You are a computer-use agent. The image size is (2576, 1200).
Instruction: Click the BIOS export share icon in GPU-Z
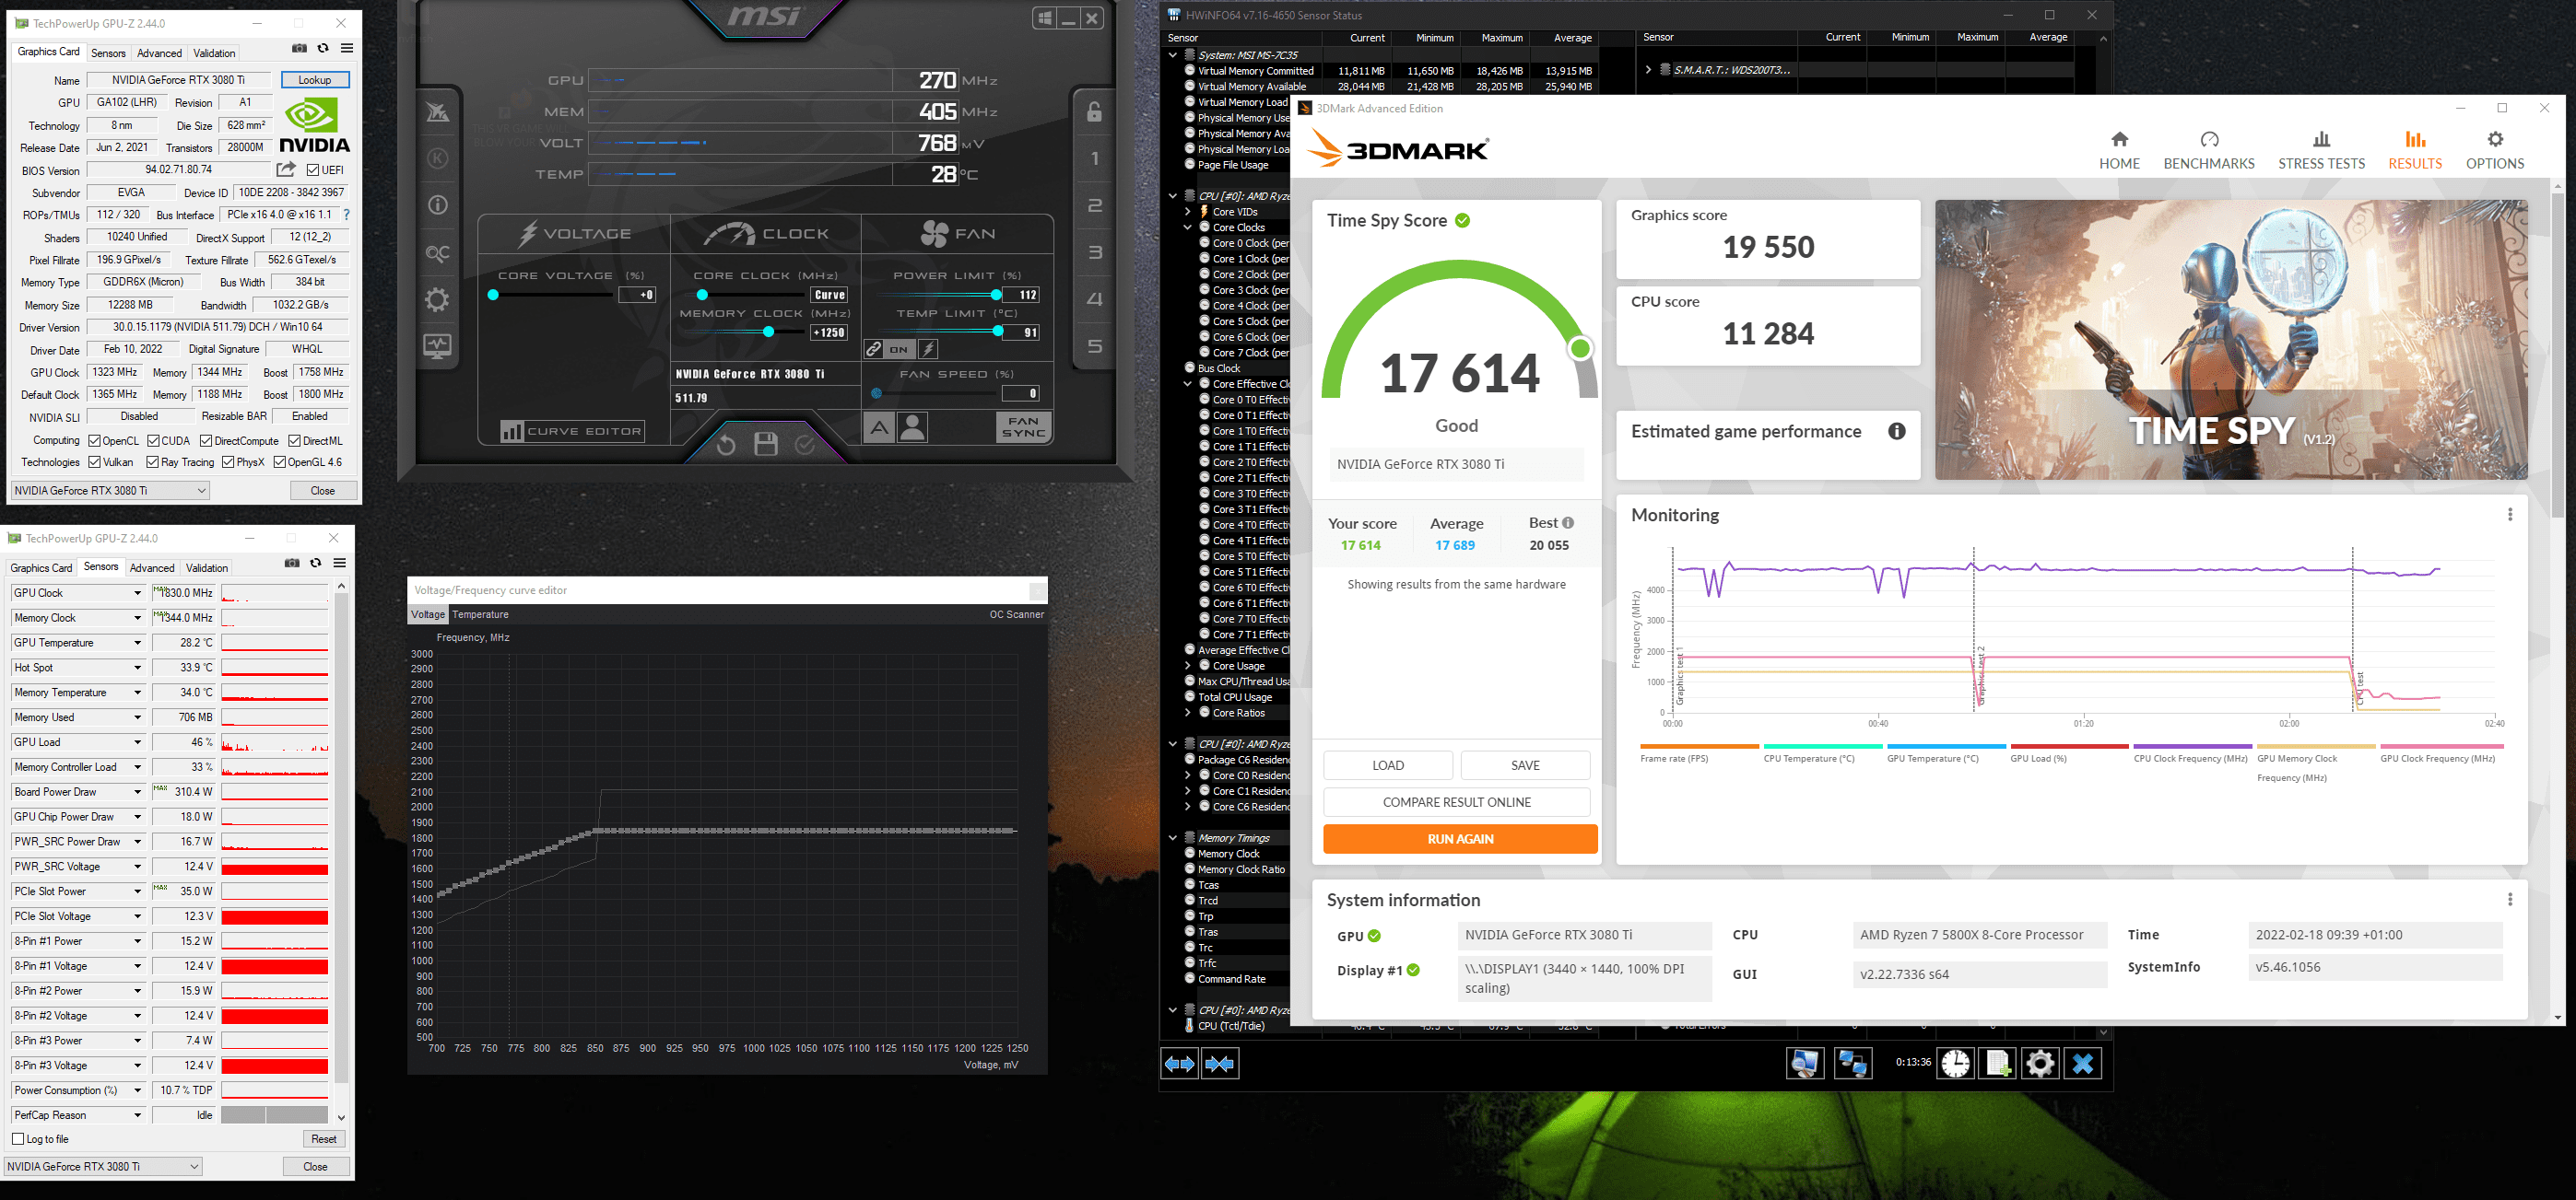[286, 169]
